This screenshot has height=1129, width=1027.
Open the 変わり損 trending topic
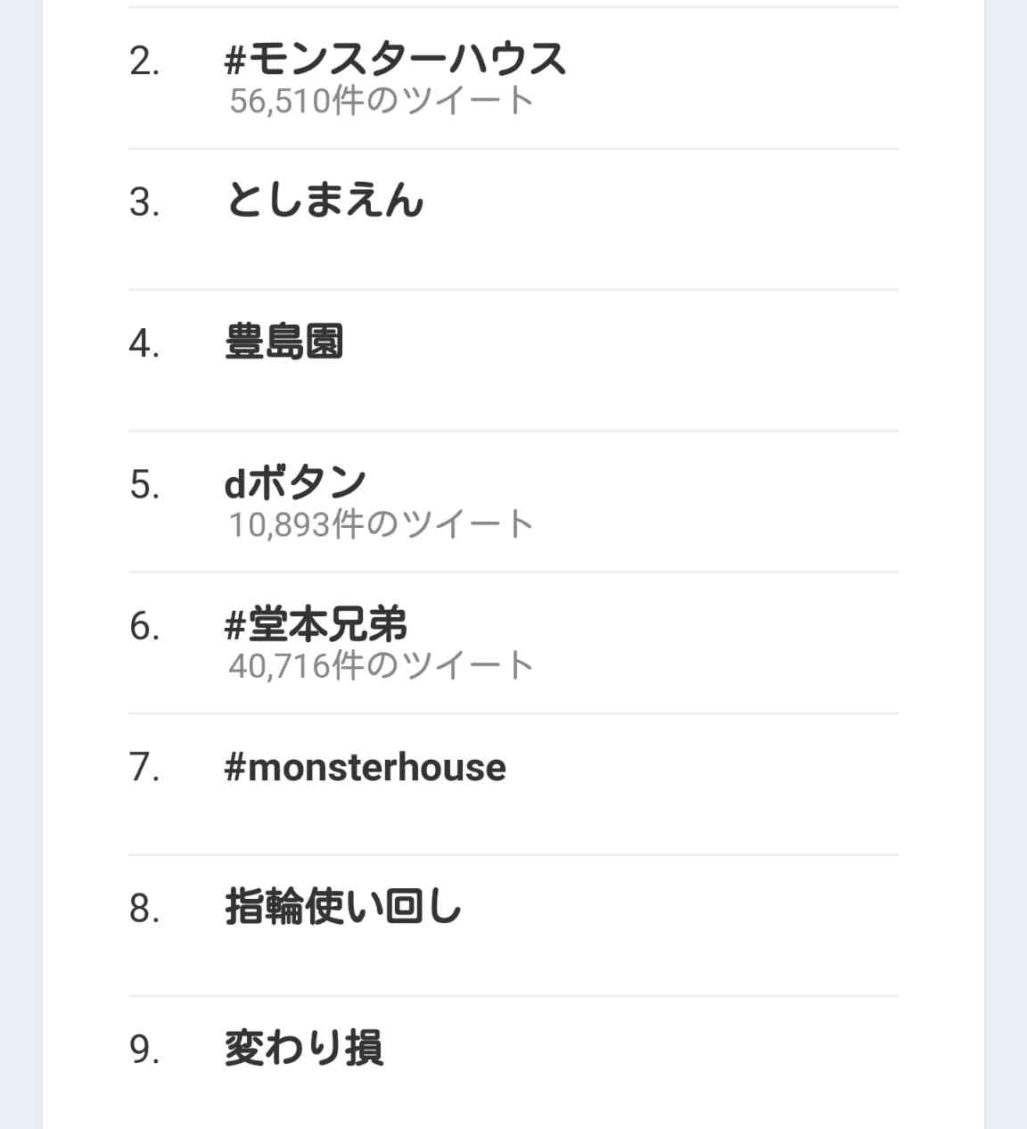(x=304, y=1048)
